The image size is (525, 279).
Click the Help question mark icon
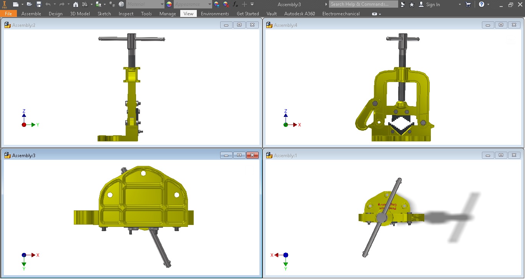point(482,4)
